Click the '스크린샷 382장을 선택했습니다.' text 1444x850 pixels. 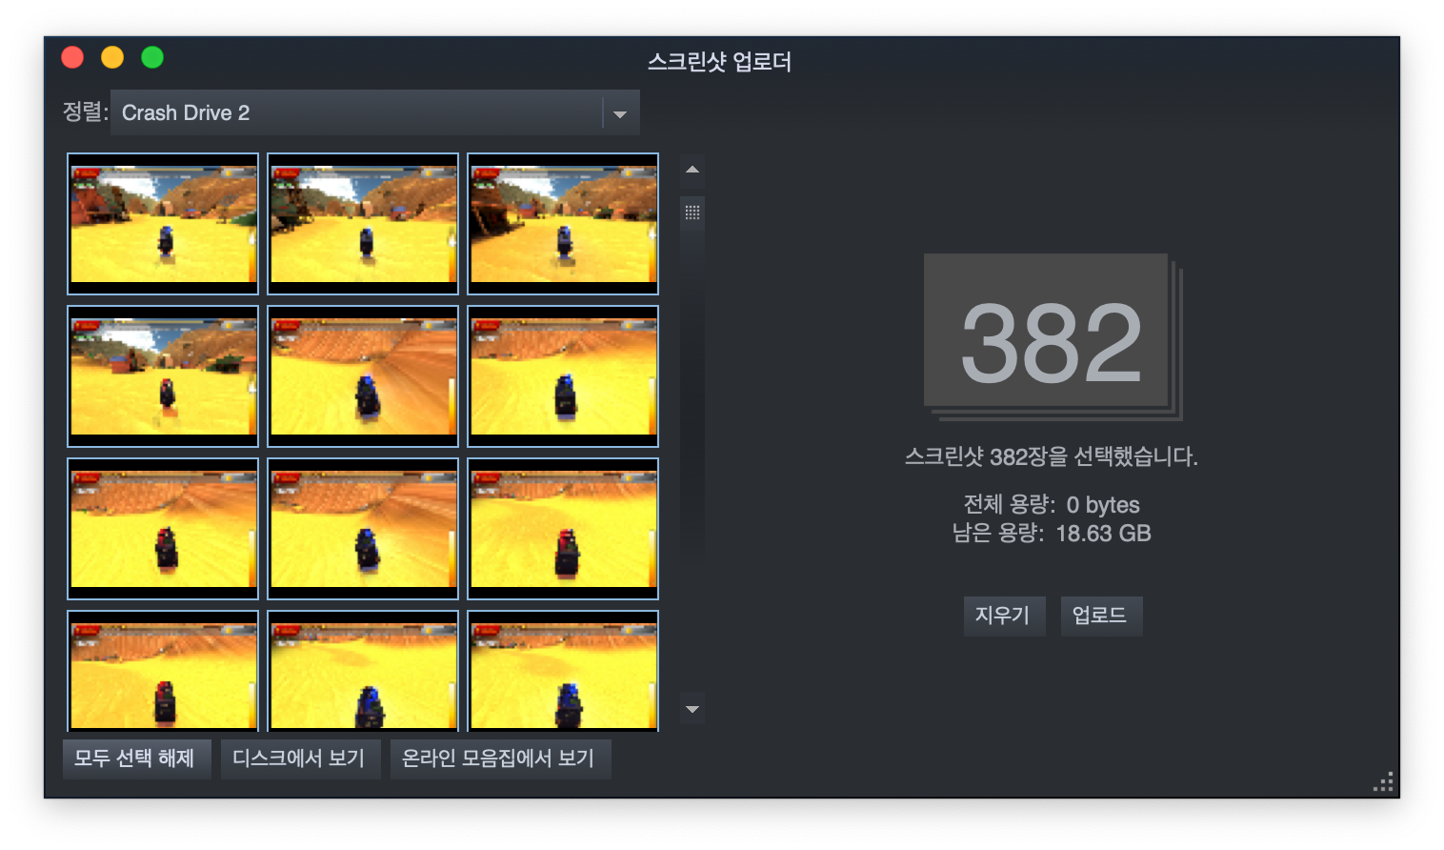tap(1052, 456)
